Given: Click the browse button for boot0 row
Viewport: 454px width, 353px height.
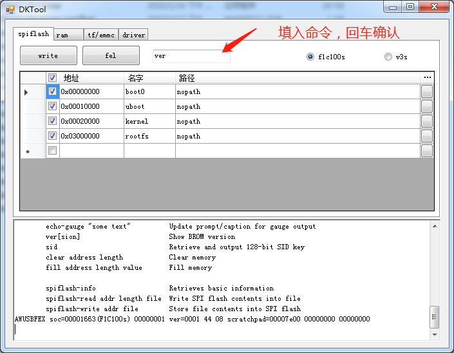Looking at the screenshot, I should (x=427, y=92).
